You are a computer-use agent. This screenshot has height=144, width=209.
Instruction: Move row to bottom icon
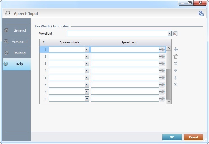(176, 84)
